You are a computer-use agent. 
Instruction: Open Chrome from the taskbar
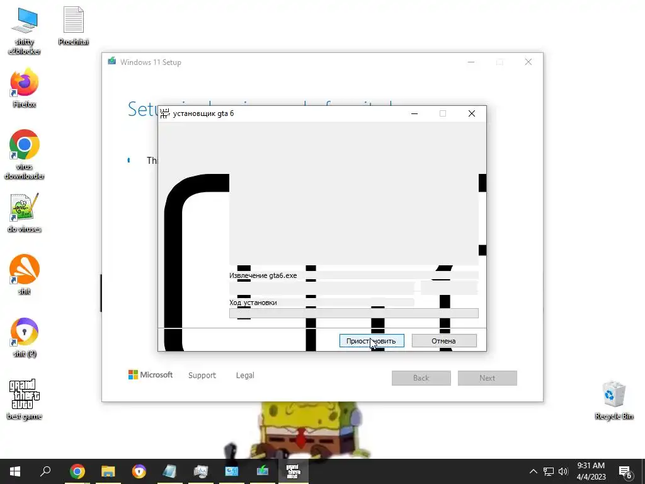[77, 471]
